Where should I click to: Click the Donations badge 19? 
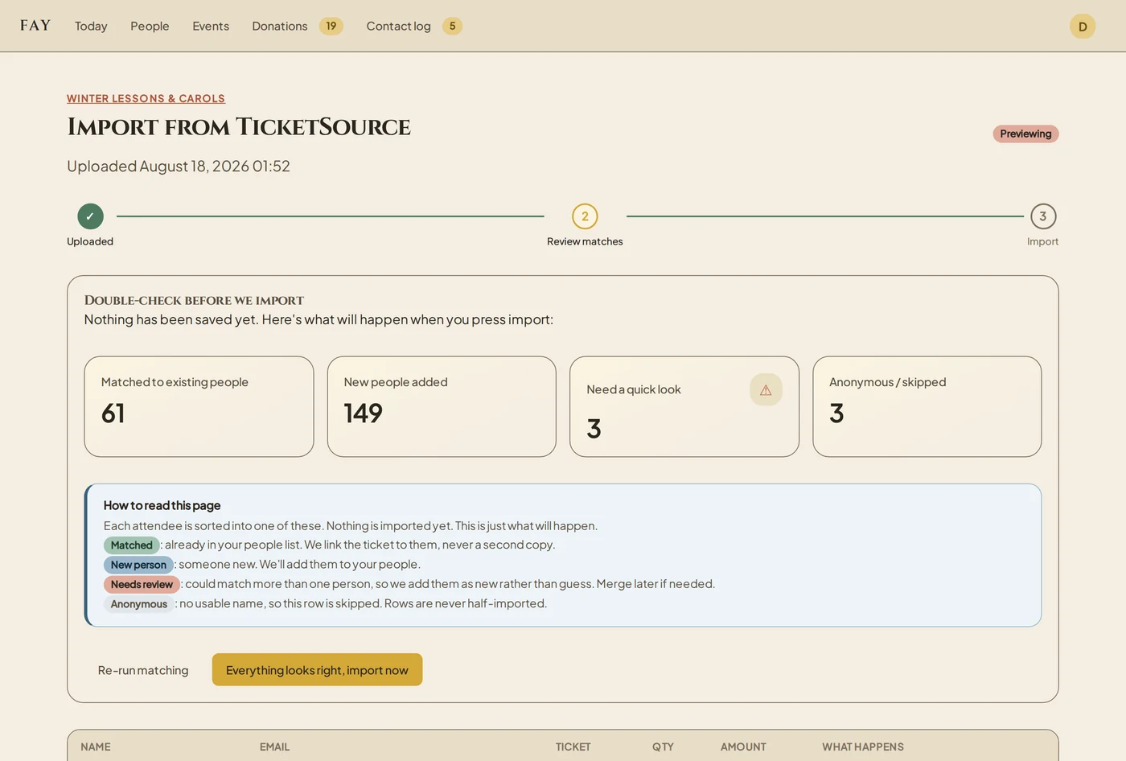(x=331, y=26)
